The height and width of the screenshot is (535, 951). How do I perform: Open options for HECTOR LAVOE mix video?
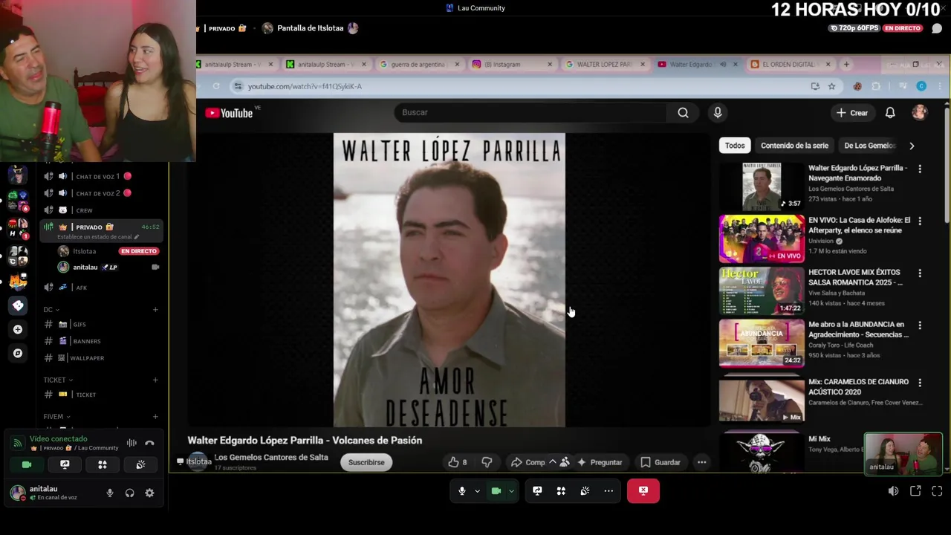[920, 273]
